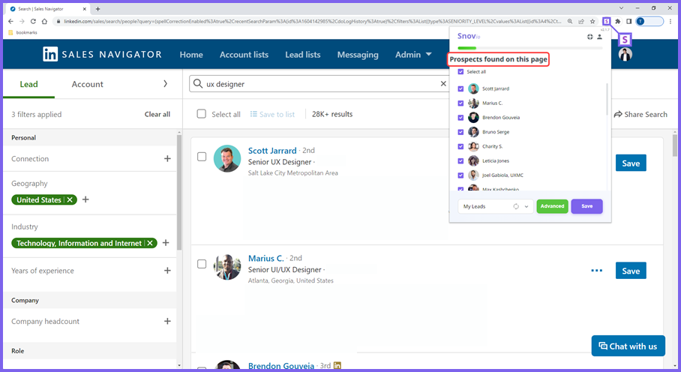This screenshot has height=372, width=681.
Task: Open the bookmarks folder in bookmarks bar
Action: point(22,32)
